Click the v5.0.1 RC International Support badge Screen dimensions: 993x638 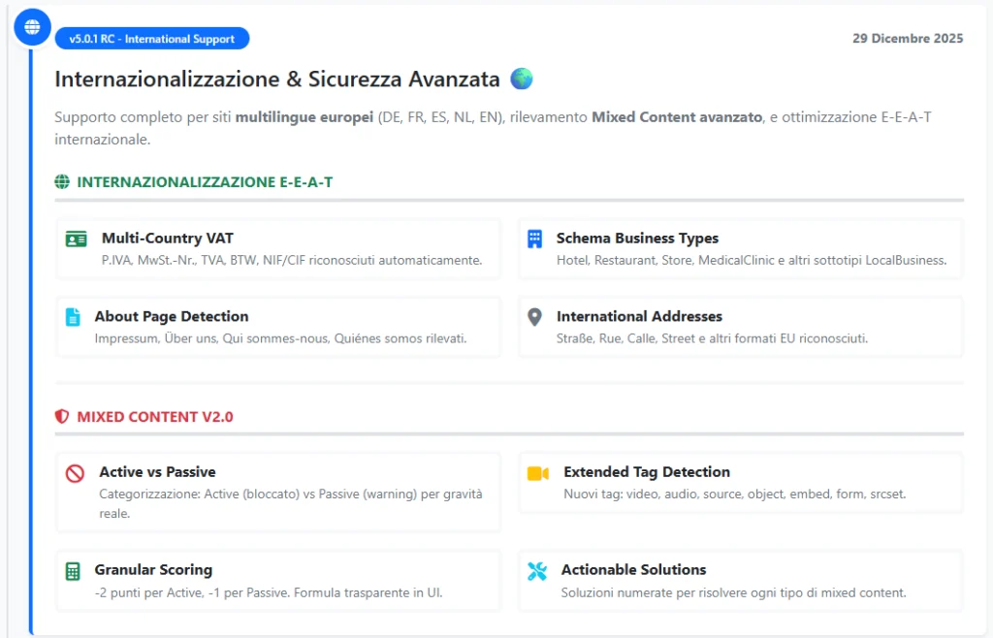[x=152, y=39]
